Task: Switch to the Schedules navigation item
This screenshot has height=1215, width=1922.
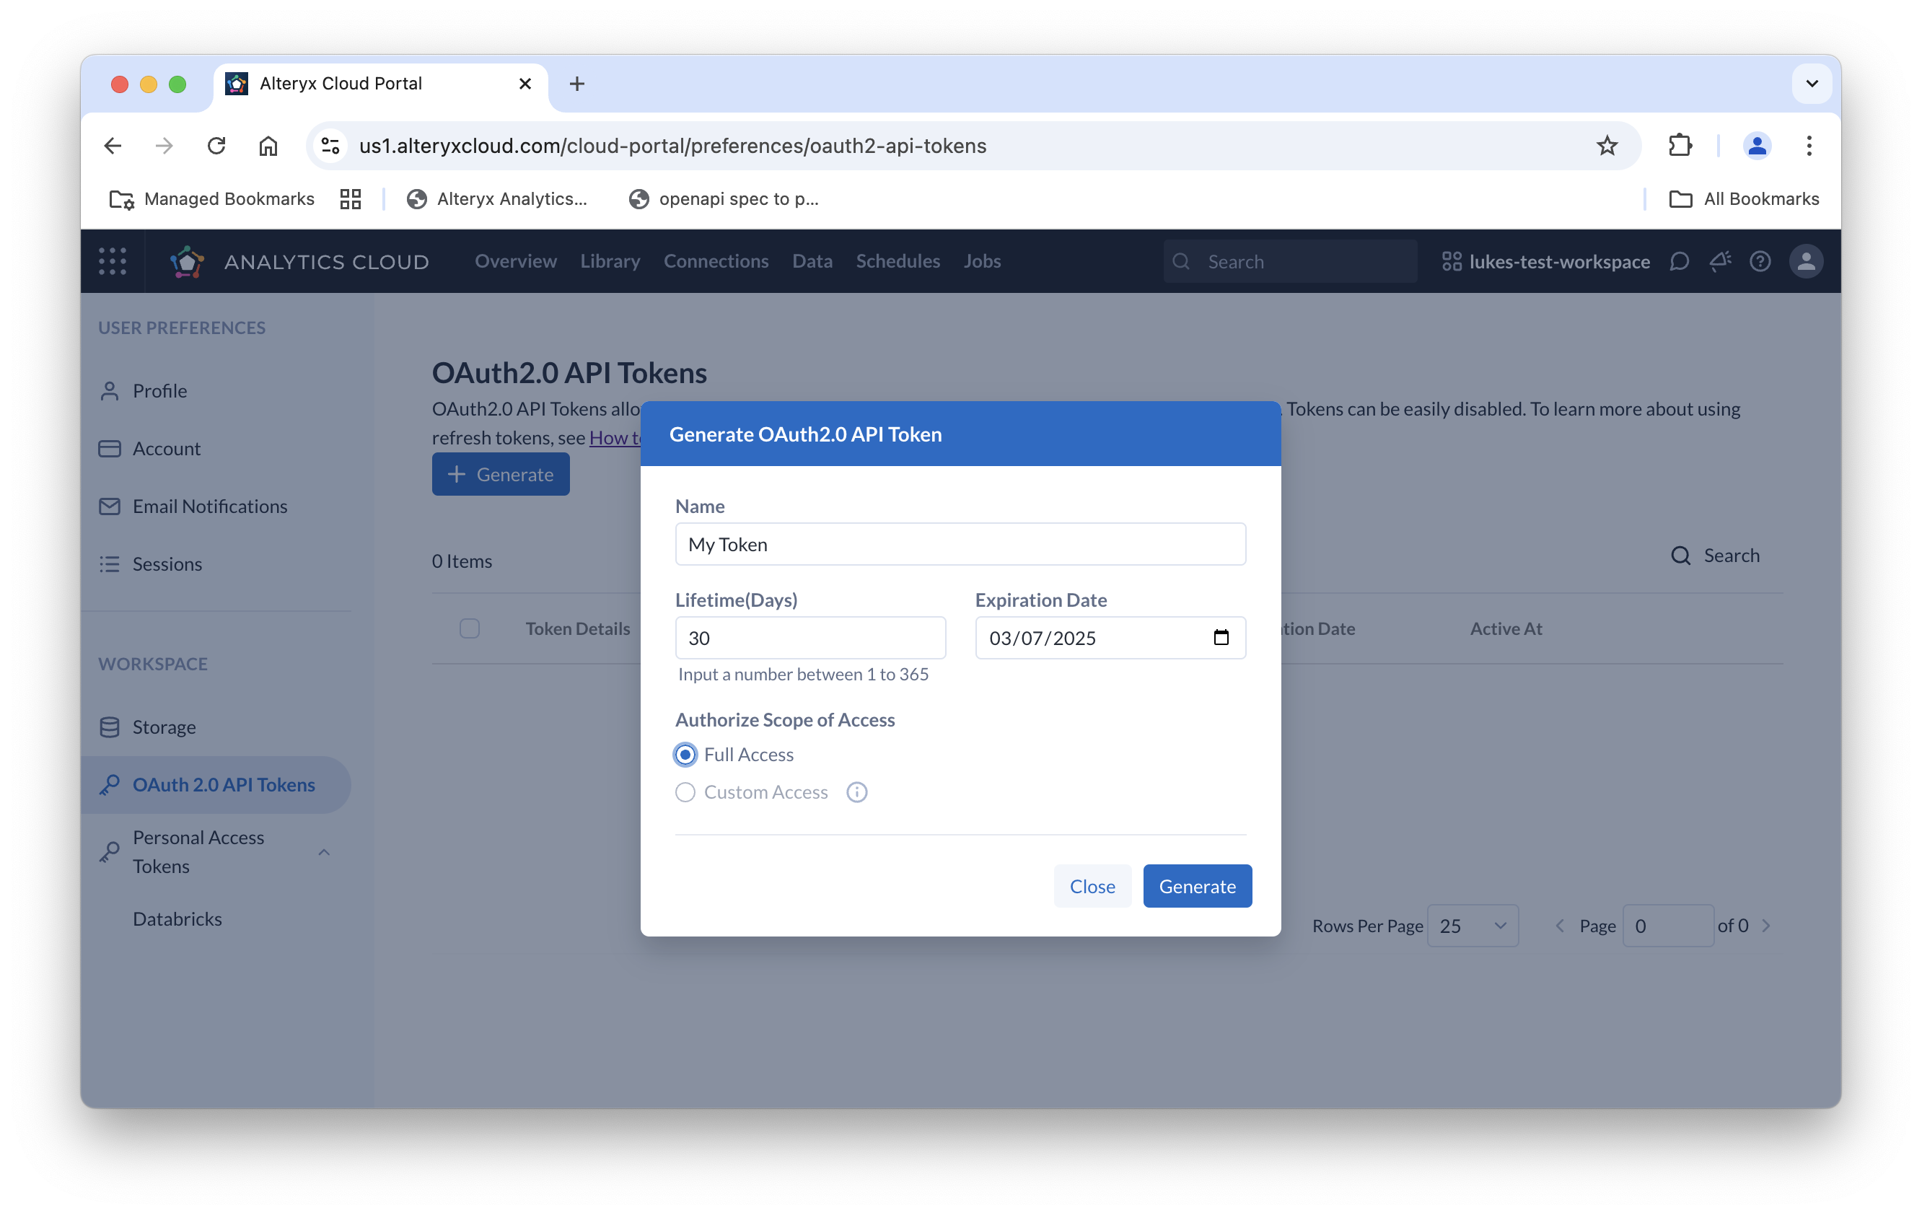Action: coord(897,261)
